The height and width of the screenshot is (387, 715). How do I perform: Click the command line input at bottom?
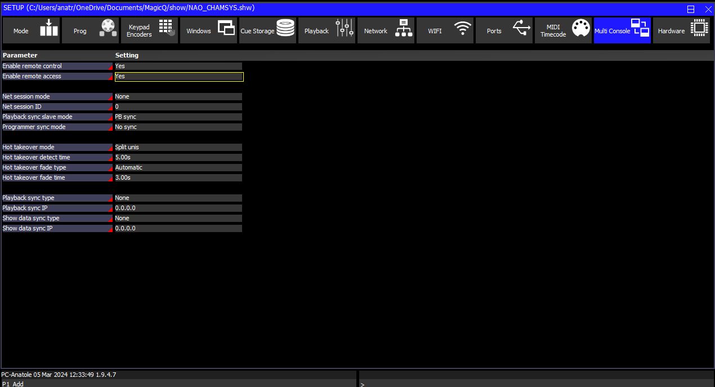coord(535,384)
